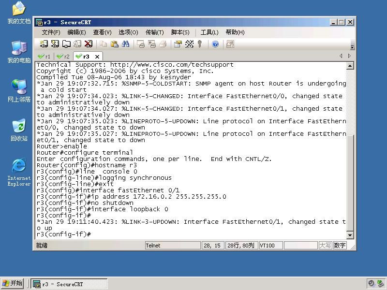Switch to the r1 session tab
This screenshot has height=290, width=387.
pyautogui.click(x=44, y=57)
